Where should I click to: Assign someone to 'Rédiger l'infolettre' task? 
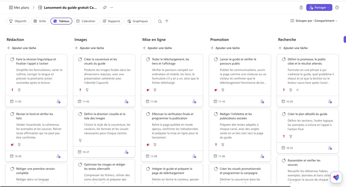[x=262, y=156]
